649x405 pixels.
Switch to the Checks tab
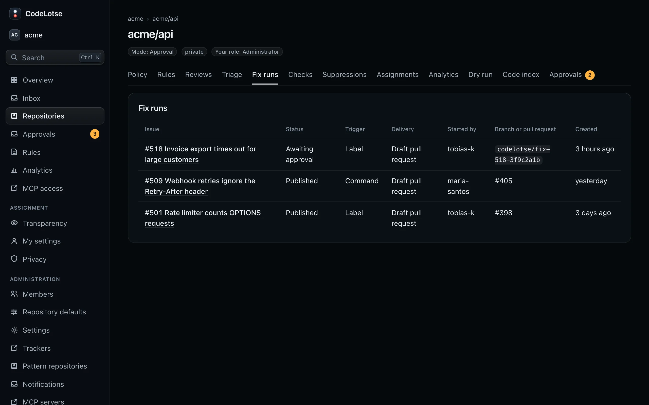point(300,74)
